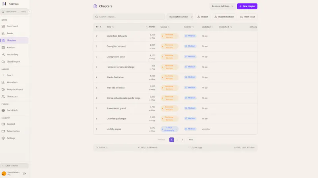Click Medium priority for Consiglieri serpenti
The image size is (318, 178).
click(x=190, y=46)
